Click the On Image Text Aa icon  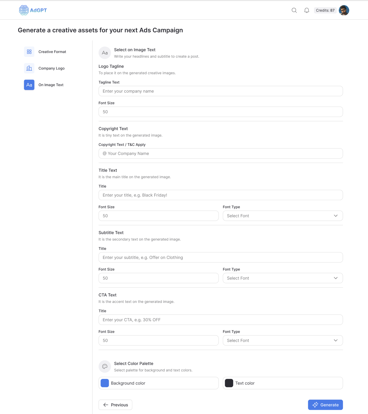29,85
